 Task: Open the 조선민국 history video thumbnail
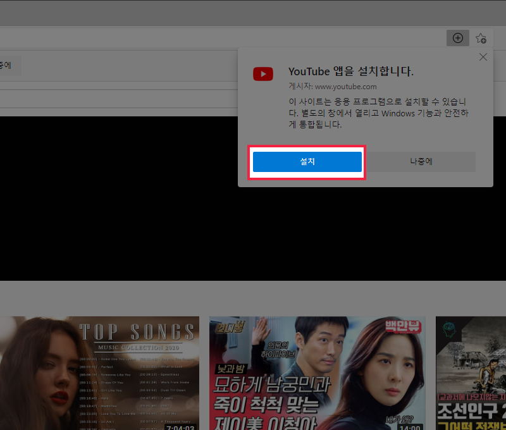tap(471, 373)
